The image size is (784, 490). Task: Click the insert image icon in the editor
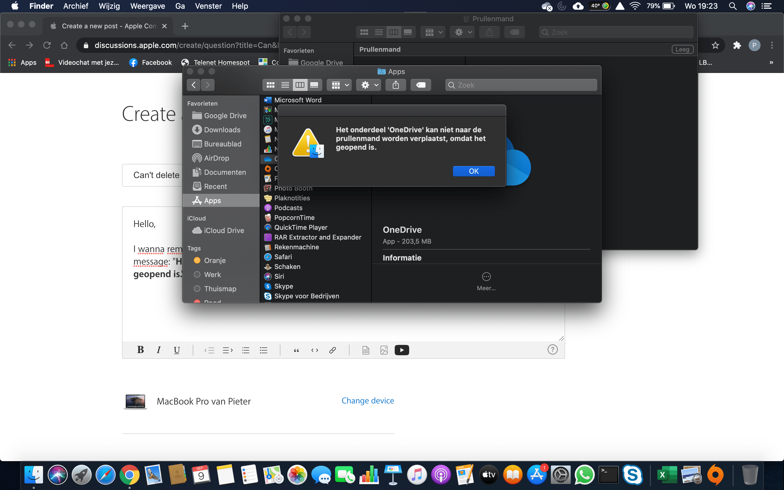point(384,350)
